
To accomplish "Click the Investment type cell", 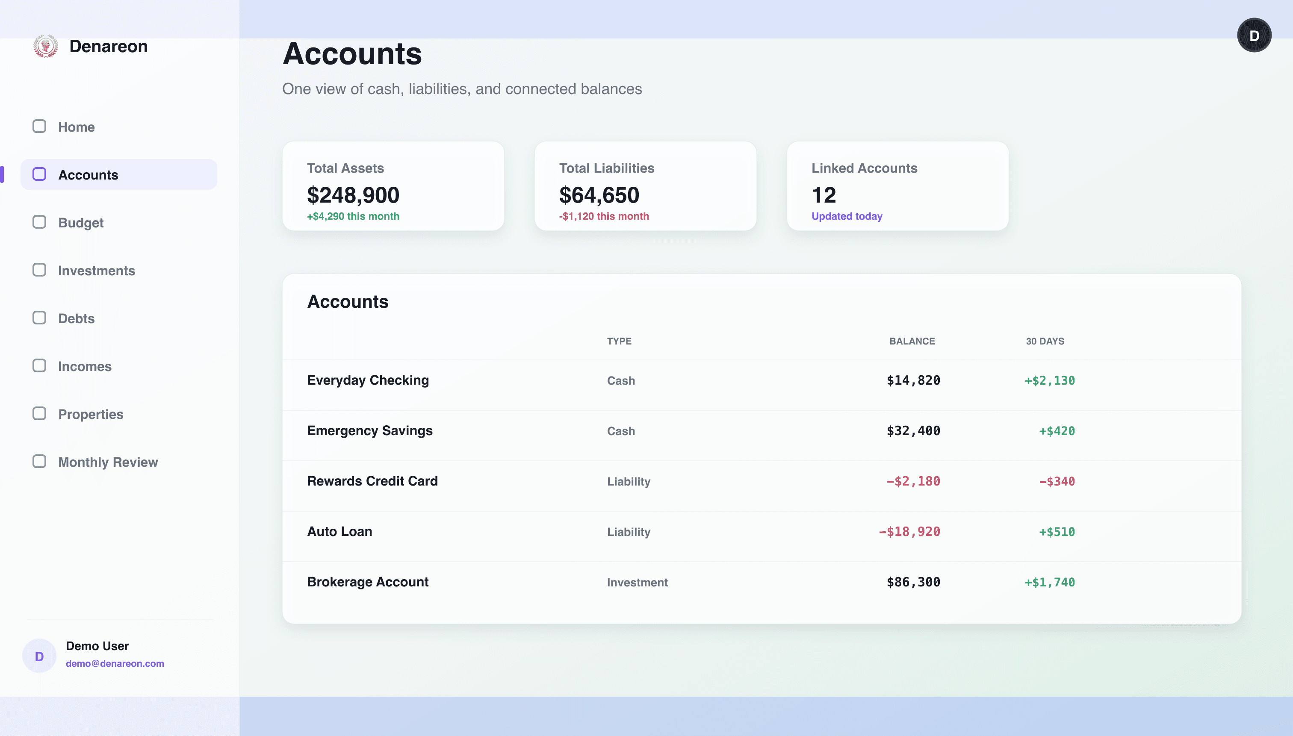I will click(637, 582).
